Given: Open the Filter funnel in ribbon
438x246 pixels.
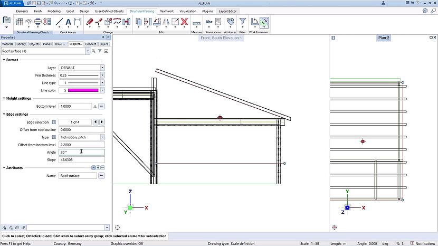Looking at the screenshot, I should click(242, 22).
